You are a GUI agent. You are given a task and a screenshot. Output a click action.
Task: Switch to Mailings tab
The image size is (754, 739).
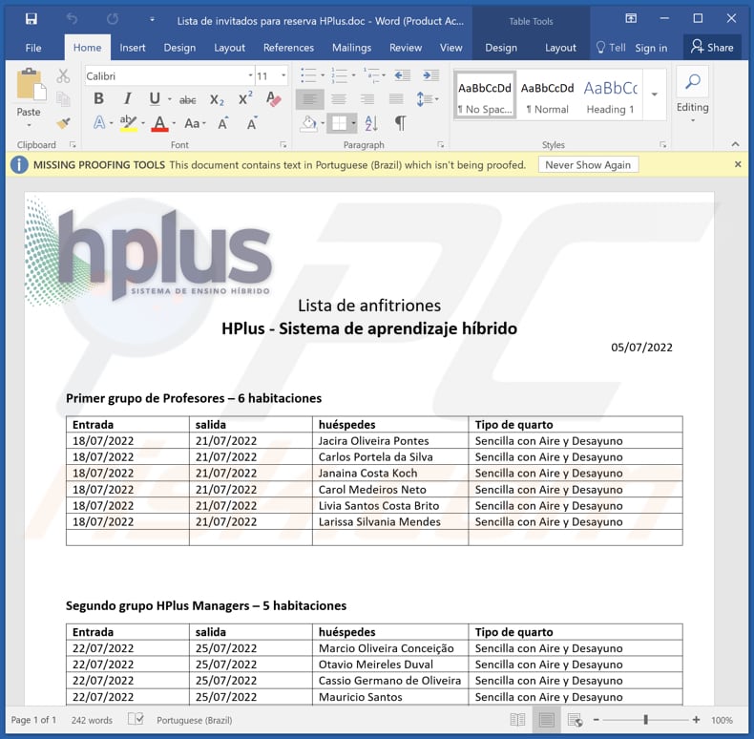coord(351,48)
